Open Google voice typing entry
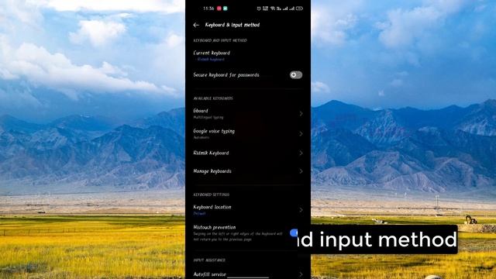This screenshot has width=496, height=279. click(248, 134)
